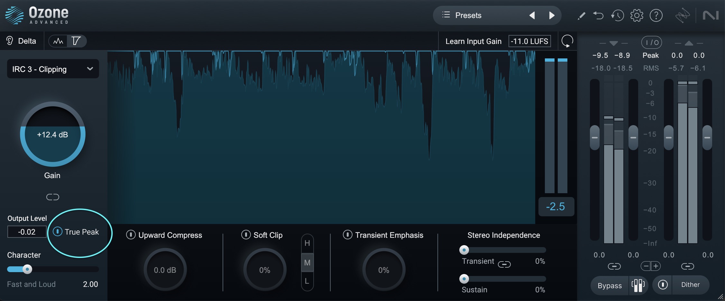Adjust the Character slider handle
Image resolution: width=725 pixels, height=301 pixels.
pos(27,269)
